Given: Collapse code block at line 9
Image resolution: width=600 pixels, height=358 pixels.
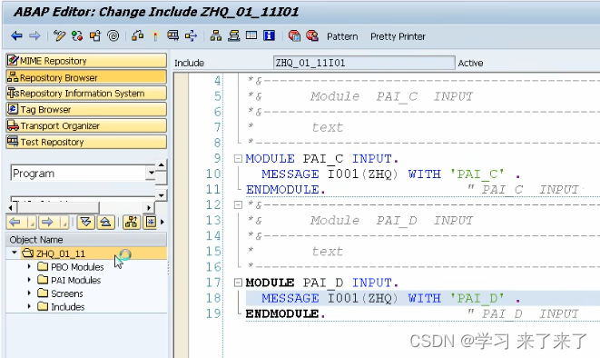Looking at the screenshot, I should [x=238, y=158].
